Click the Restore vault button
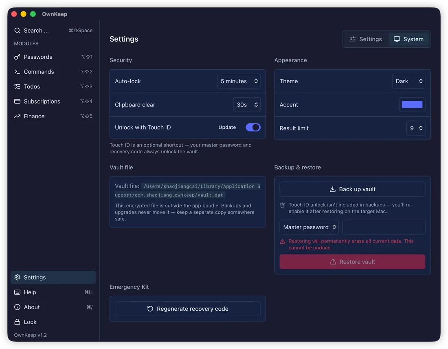Viewport: 448px width, 349px height. (352, 262)
